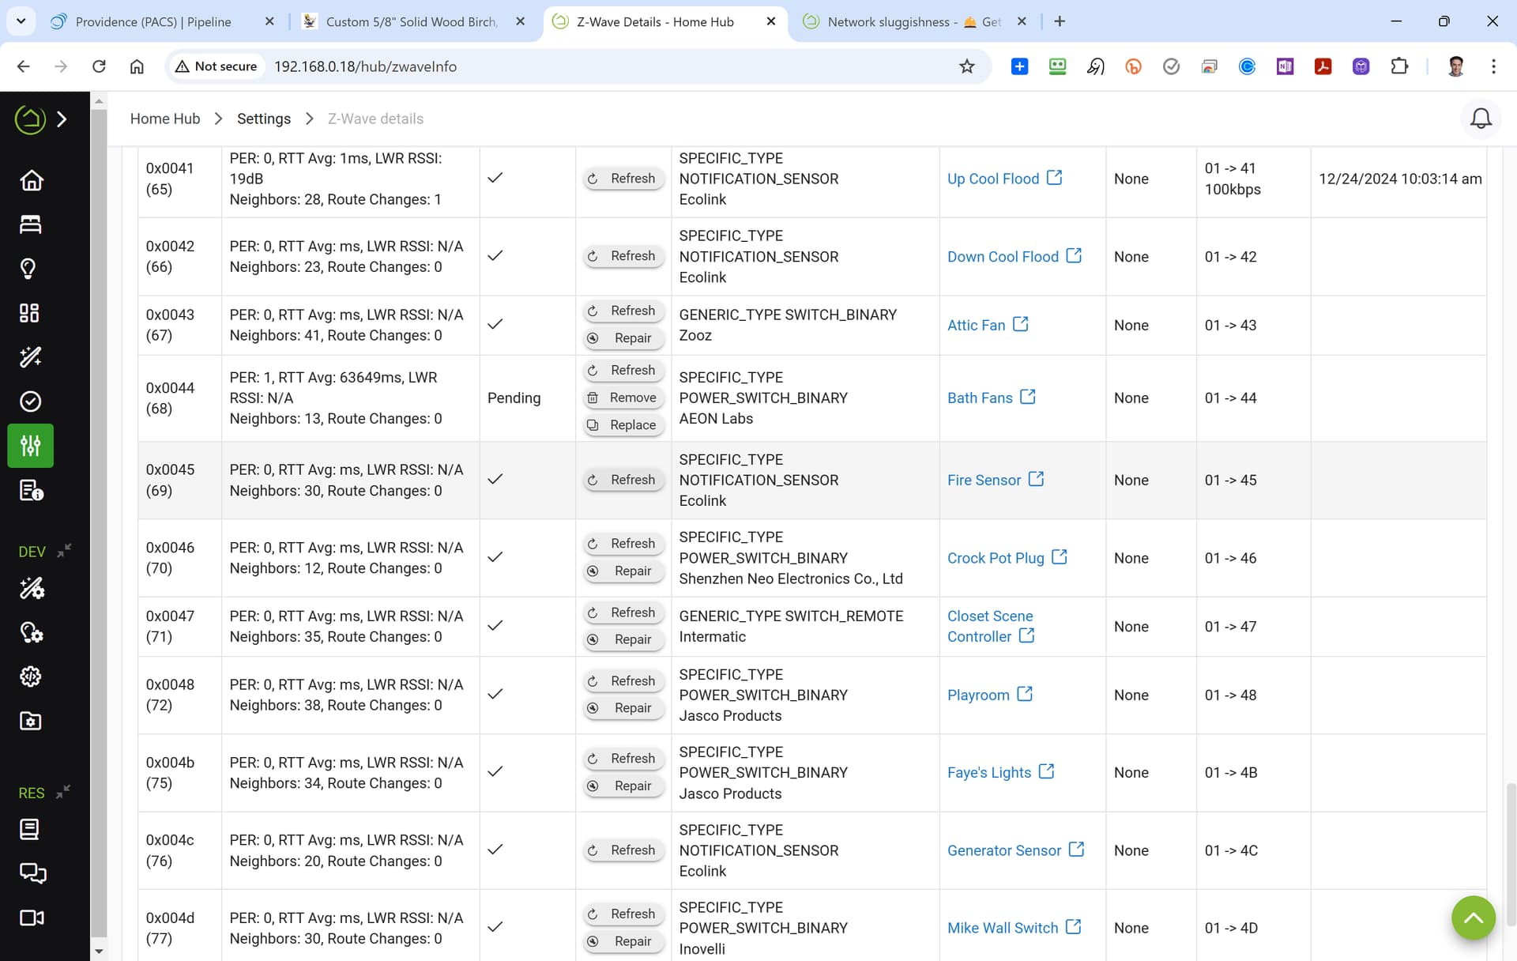1517x961 pixels.
Task: Open the Up Cool Flood device link
Action: point(993,179)
